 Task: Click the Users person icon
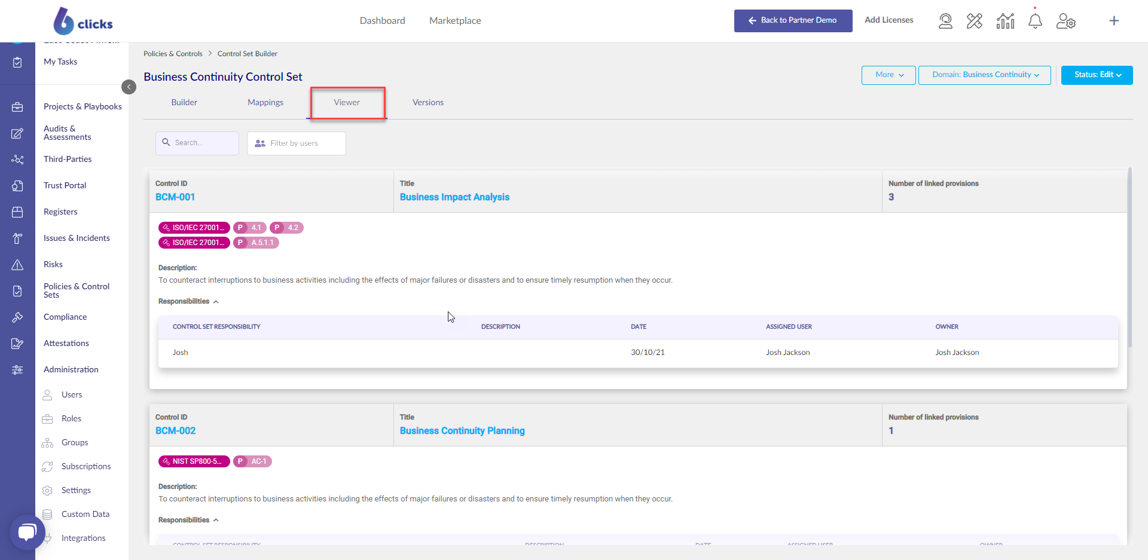[x=47, y=395]
